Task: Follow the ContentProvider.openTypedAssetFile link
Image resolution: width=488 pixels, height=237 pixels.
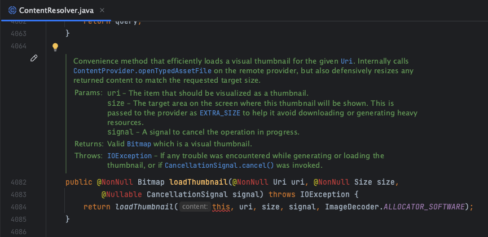Action: [x=143, y=71]
